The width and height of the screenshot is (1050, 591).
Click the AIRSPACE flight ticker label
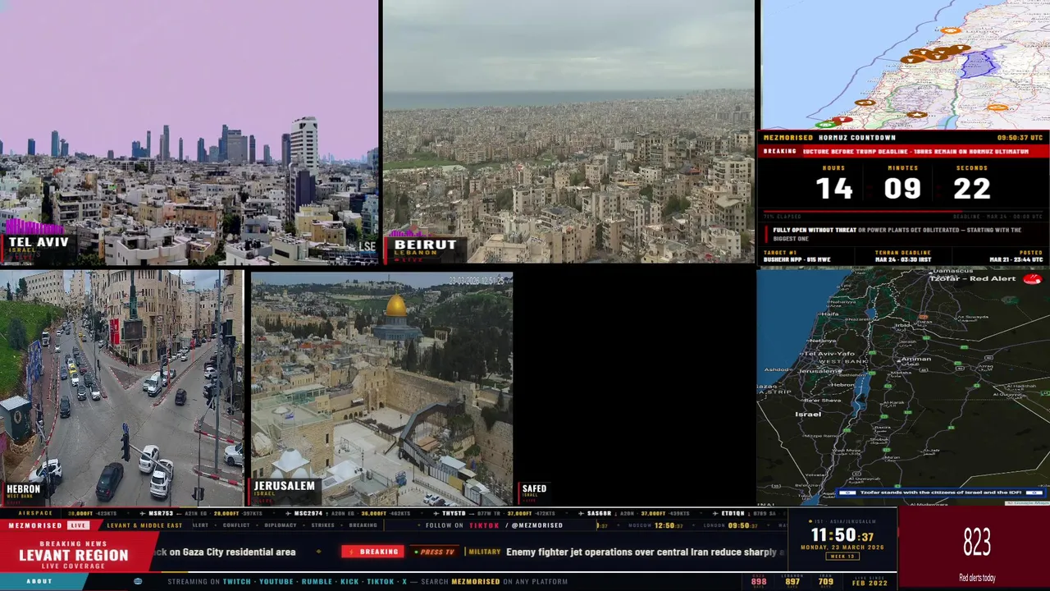click(35, 513)
